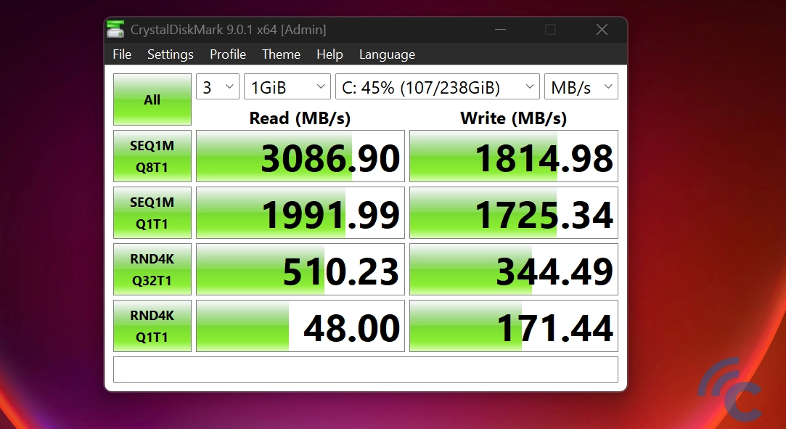The image size is (786, 429).
Task: Run all benchmarks with the All button
Action: tap(152, 99)
